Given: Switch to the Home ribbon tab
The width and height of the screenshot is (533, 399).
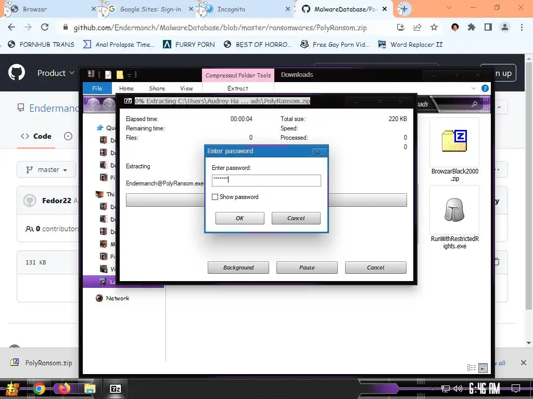Looking at the screenshot, I should (x=126, y=88).
